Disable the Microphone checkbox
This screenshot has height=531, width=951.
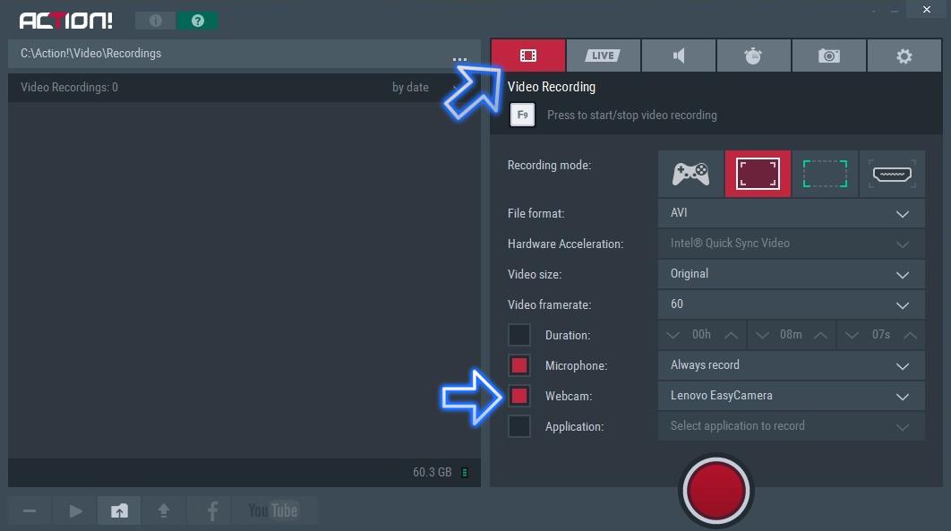click(x=519, y=365)
